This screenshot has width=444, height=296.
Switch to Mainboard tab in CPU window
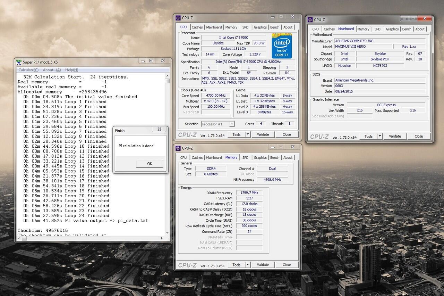(214, 27)
